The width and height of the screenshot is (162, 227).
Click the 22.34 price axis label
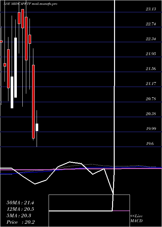(151, 39)
